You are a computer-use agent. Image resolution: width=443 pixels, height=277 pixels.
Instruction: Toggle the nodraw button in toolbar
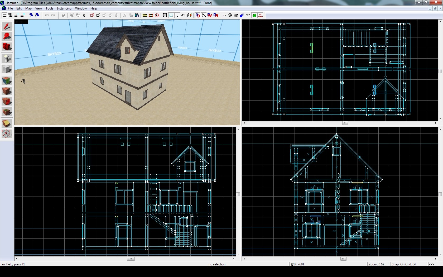tap(261, 15)
